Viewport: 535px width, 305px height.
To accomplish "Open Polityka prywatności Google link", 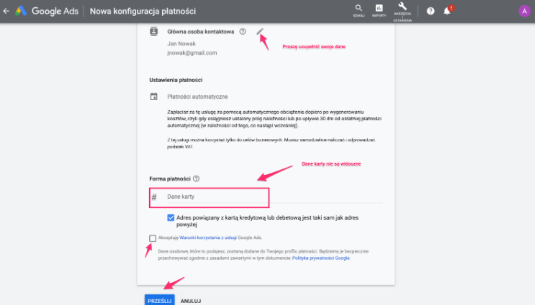I will pyautogui.click(x=321, y=258).
